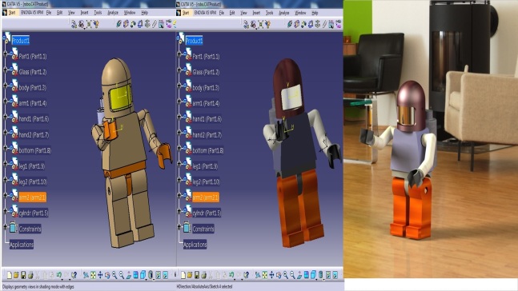Select cylndr (Part1.5) in left tree
Image resolution: width=518 pixels, height=291 pixels.
point(34,213)
